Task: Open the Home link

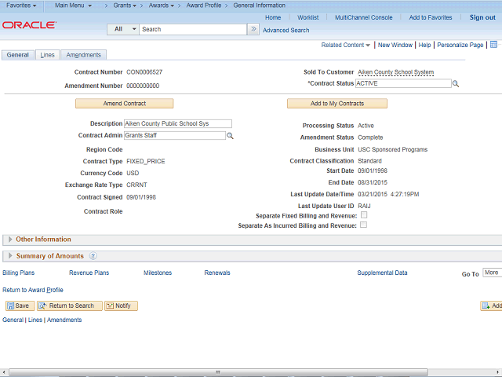Action: (x=273, y=17)
